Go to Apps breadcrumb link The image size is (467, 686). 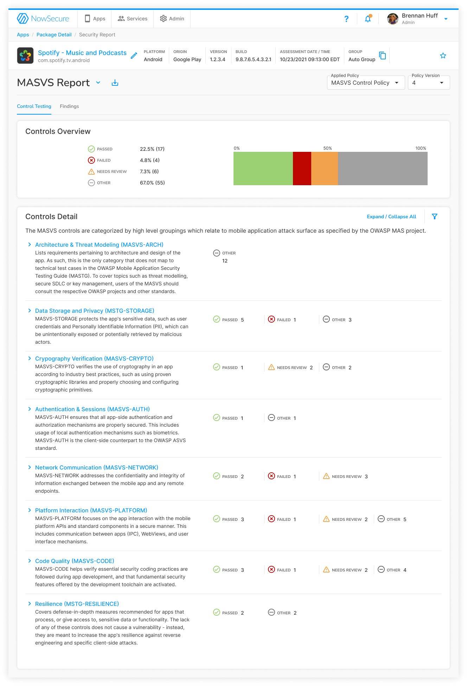coord(23,35)
